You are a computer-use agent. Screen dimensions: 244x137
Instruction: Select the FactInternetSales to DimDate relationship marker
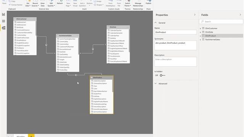[x=93, y=49]
